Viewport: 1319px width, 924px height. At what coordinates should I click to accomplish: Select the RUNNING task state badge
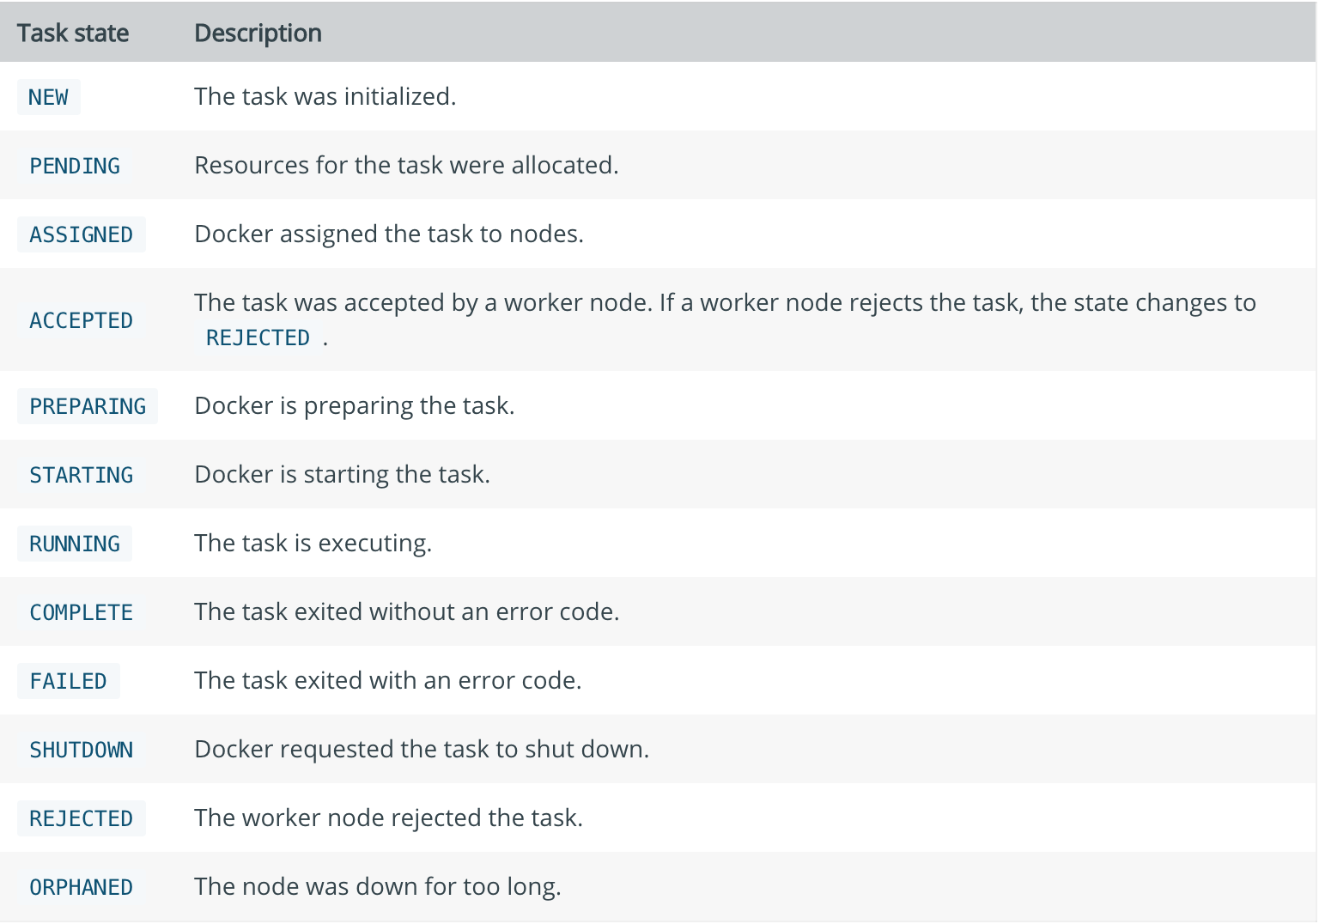[75, 544]
